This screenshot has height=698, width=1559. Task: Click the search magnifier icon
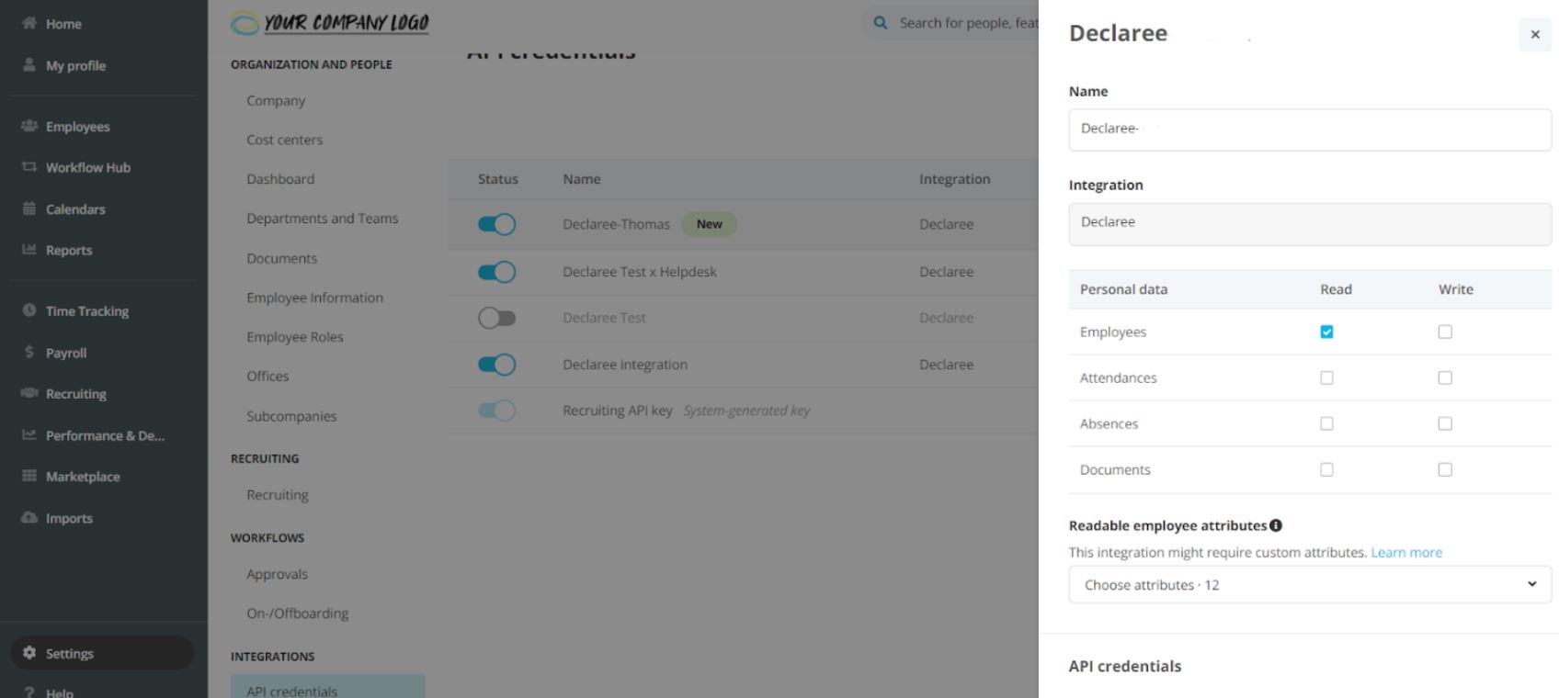coord(880,23)
